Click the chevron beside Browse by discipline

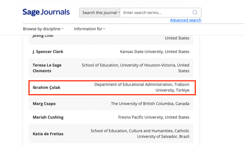[62, 29]
